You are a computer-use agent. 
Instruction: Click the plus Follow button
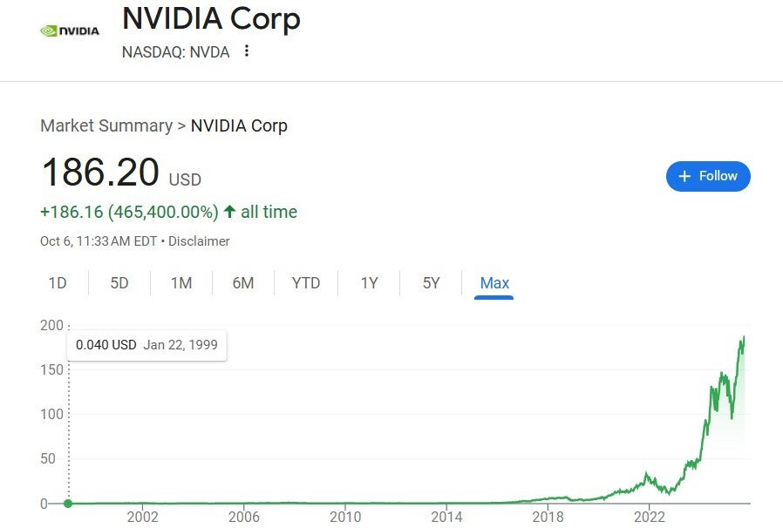pyautogui.click(x=708, y=176)
